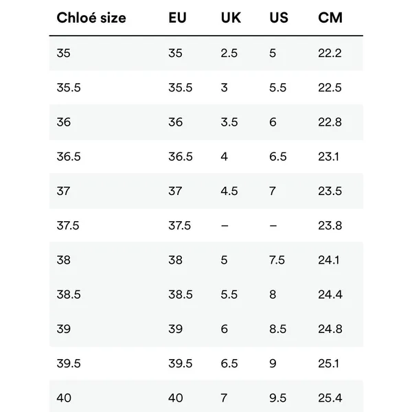
Task: Click the CM column header
Action: (x=330, y=18)
